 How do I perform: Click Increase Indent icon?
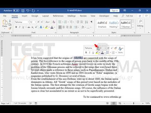point(81,22)
